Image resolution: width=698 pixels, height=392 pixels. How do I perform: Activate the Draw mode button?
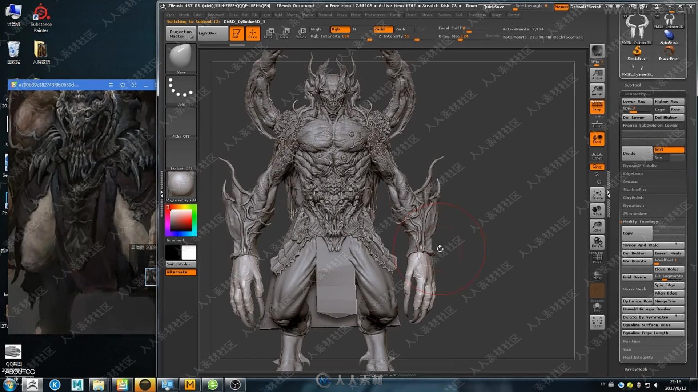253,33
